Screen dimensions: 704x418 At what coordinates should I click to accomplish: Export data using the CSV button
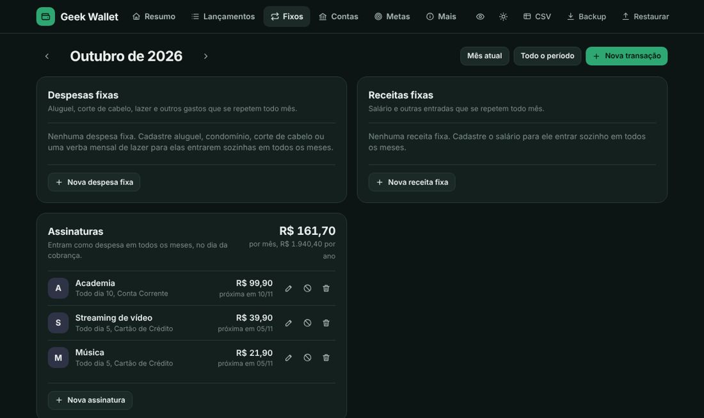coord(537,17)
